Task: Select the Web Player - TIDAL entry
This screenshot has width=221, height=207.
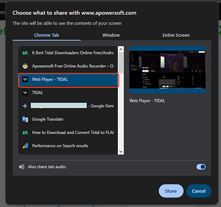Action: pos(69,80)
